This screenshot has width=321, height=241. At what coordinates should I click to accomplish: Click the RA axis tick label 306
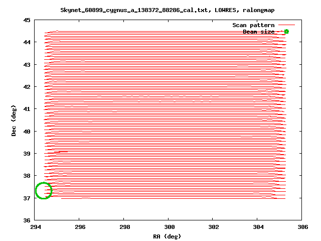(302, 227)
